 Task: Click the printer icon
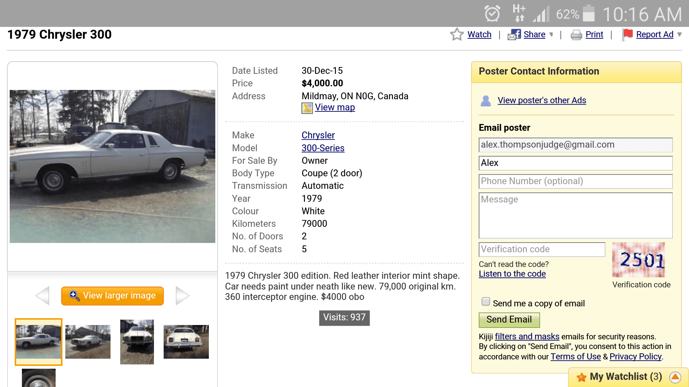(576, 35)
